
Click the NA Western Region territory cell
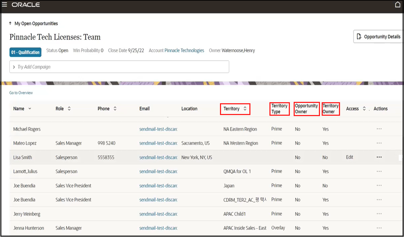coord(241,143)
